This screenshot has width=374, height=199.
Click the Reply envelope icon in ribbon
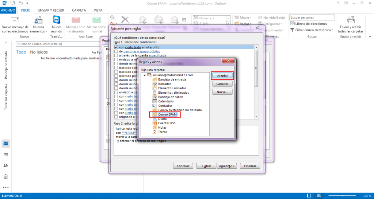point(143,20)
